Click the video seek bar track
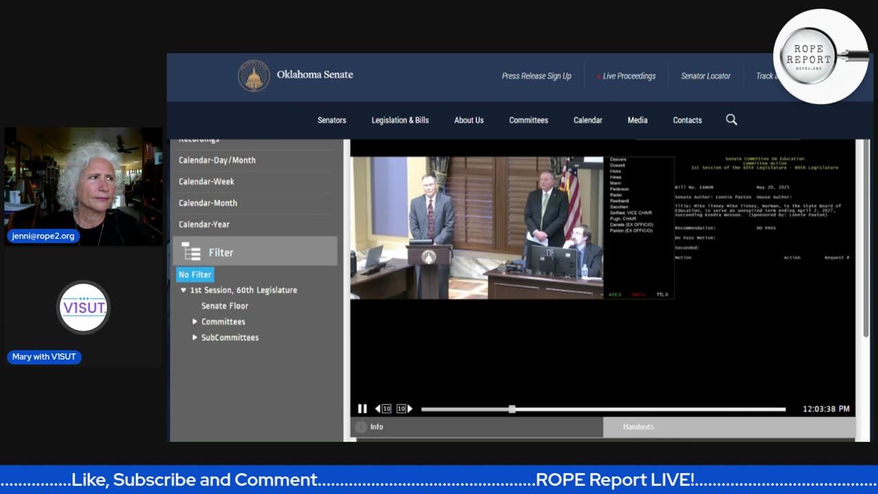 603,409
